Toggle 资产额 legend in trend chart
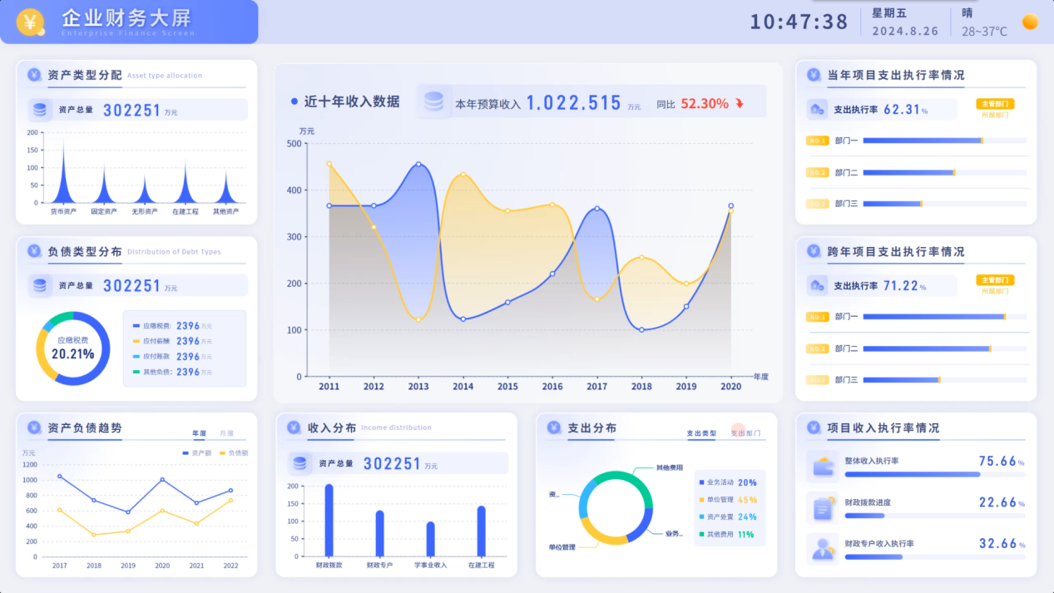1054x593 pixels. [x=197, y=452]
